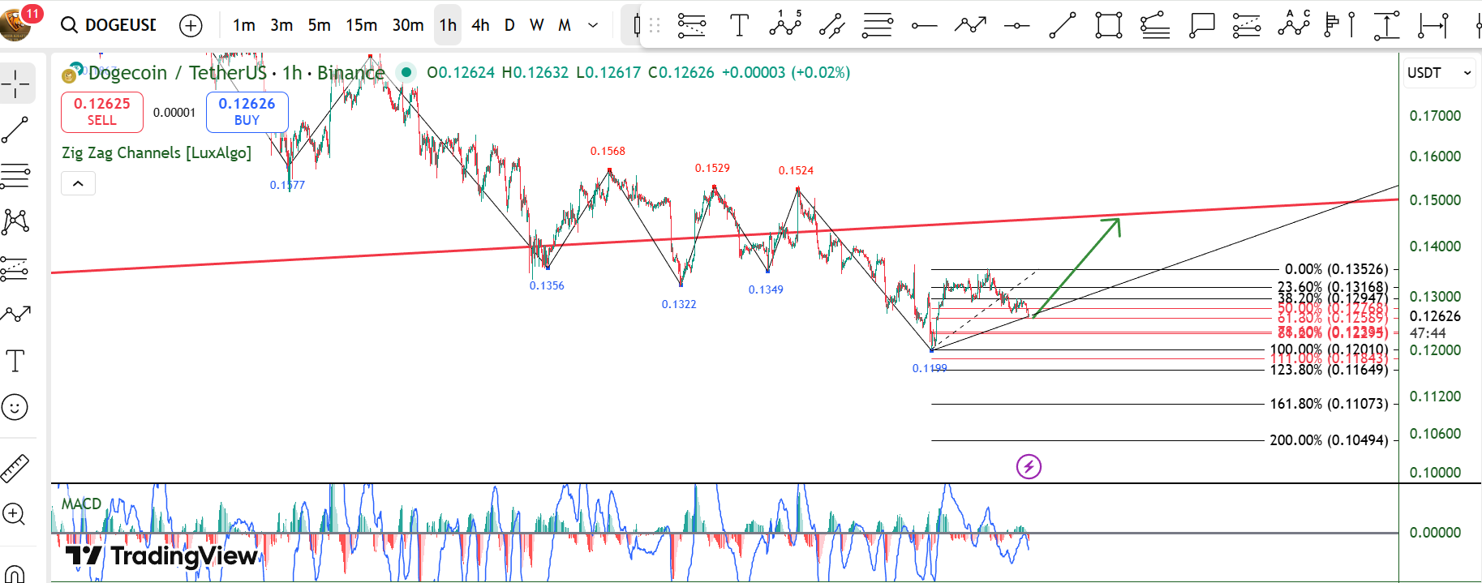Open Gann and Fibonacci tools in left sidebar
The height and width of the screenshot is (583, 1482).
(15, 175)
